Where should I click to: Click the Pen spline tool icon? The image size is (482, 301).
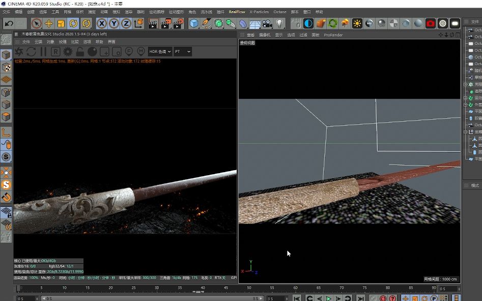point(206,22)
